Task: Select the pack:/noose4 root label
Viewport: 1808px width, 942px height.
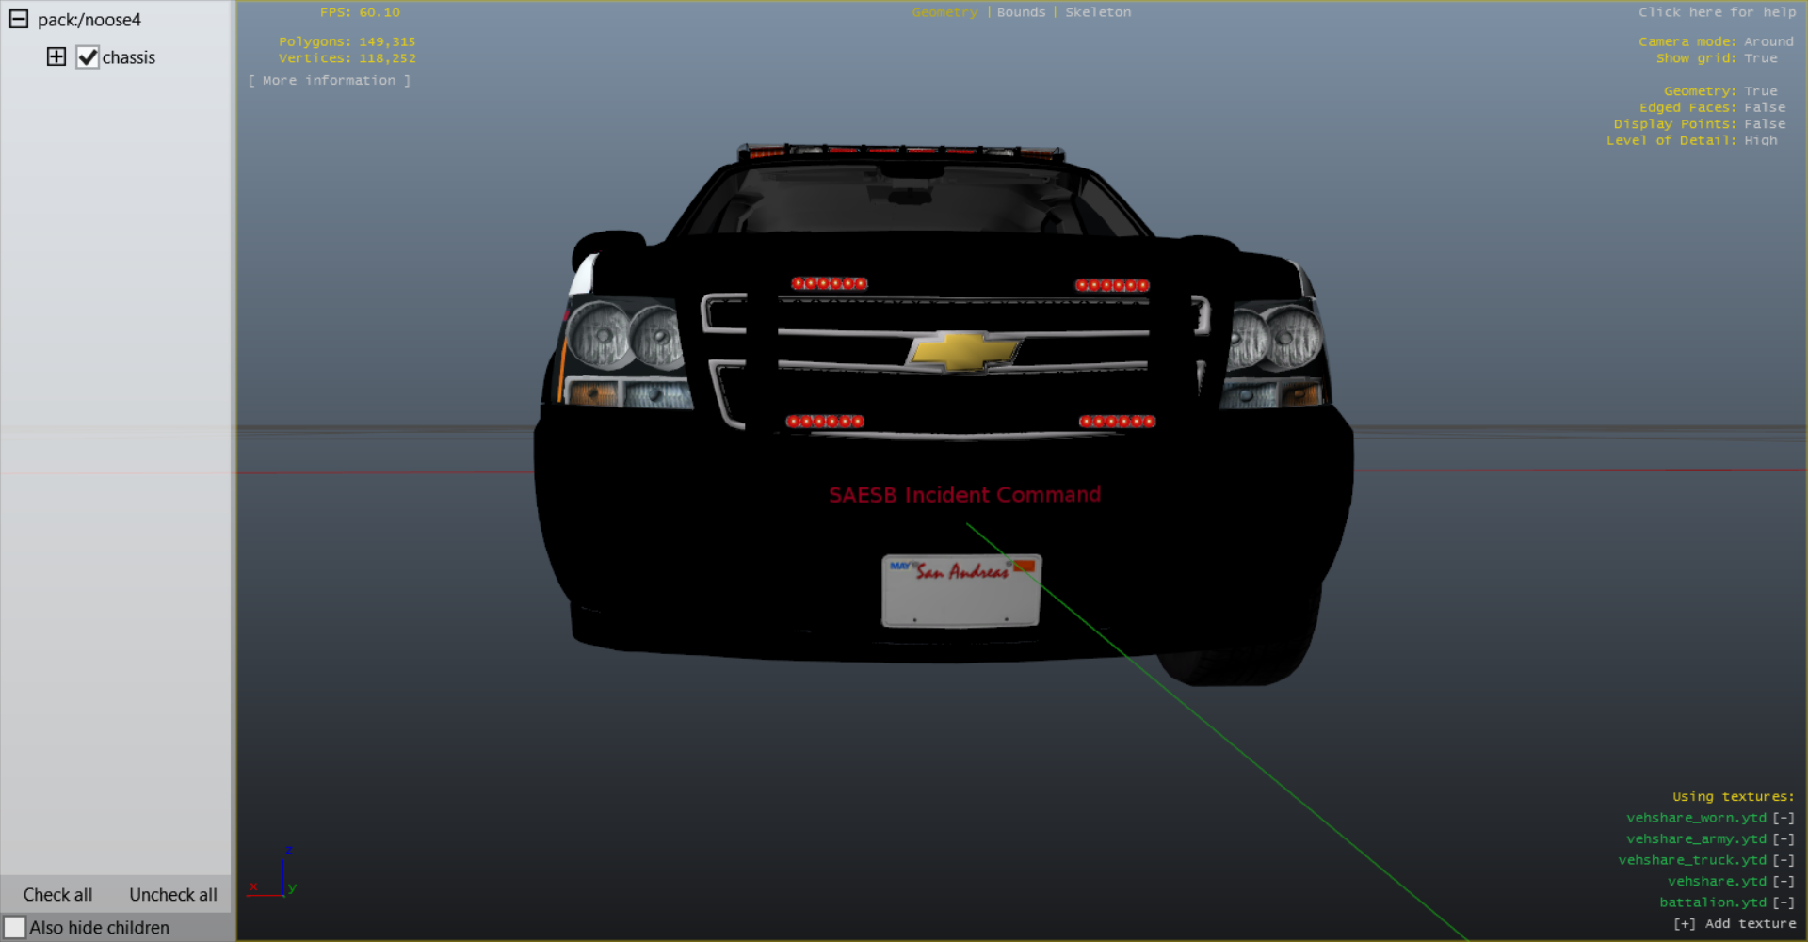Action: coord(89,20)
